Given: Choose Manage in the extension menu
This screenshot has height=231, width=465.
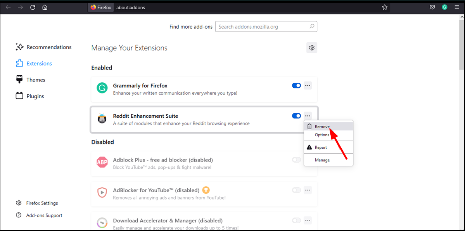Looking at the screenshot, I should [x=328, y=160].
